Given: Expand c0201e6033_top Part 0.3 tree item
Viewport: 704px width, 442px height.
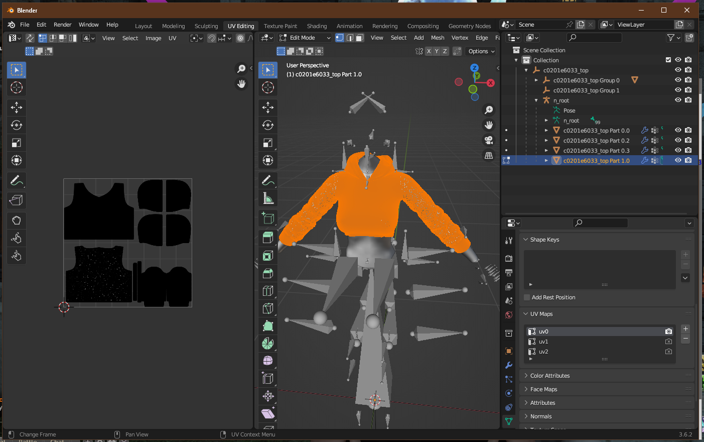Looking at the screenshot, I should (546, 150).
